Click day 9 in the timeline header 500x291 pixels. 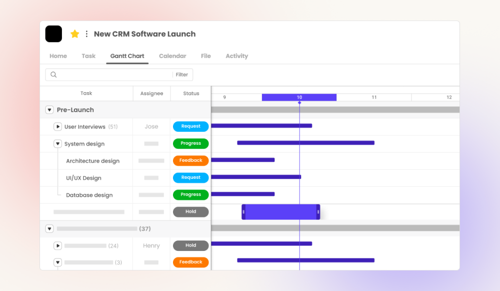click(x=224, y=97)
